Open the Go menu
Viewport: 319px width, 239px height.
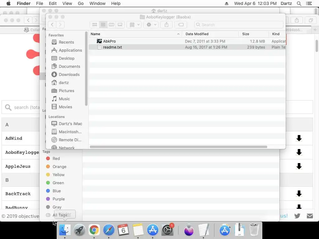coord(81,3)
